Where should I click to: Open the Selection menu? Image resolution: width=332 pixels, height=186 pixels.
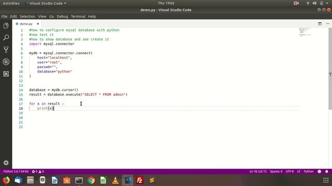[x=27, y=17]
